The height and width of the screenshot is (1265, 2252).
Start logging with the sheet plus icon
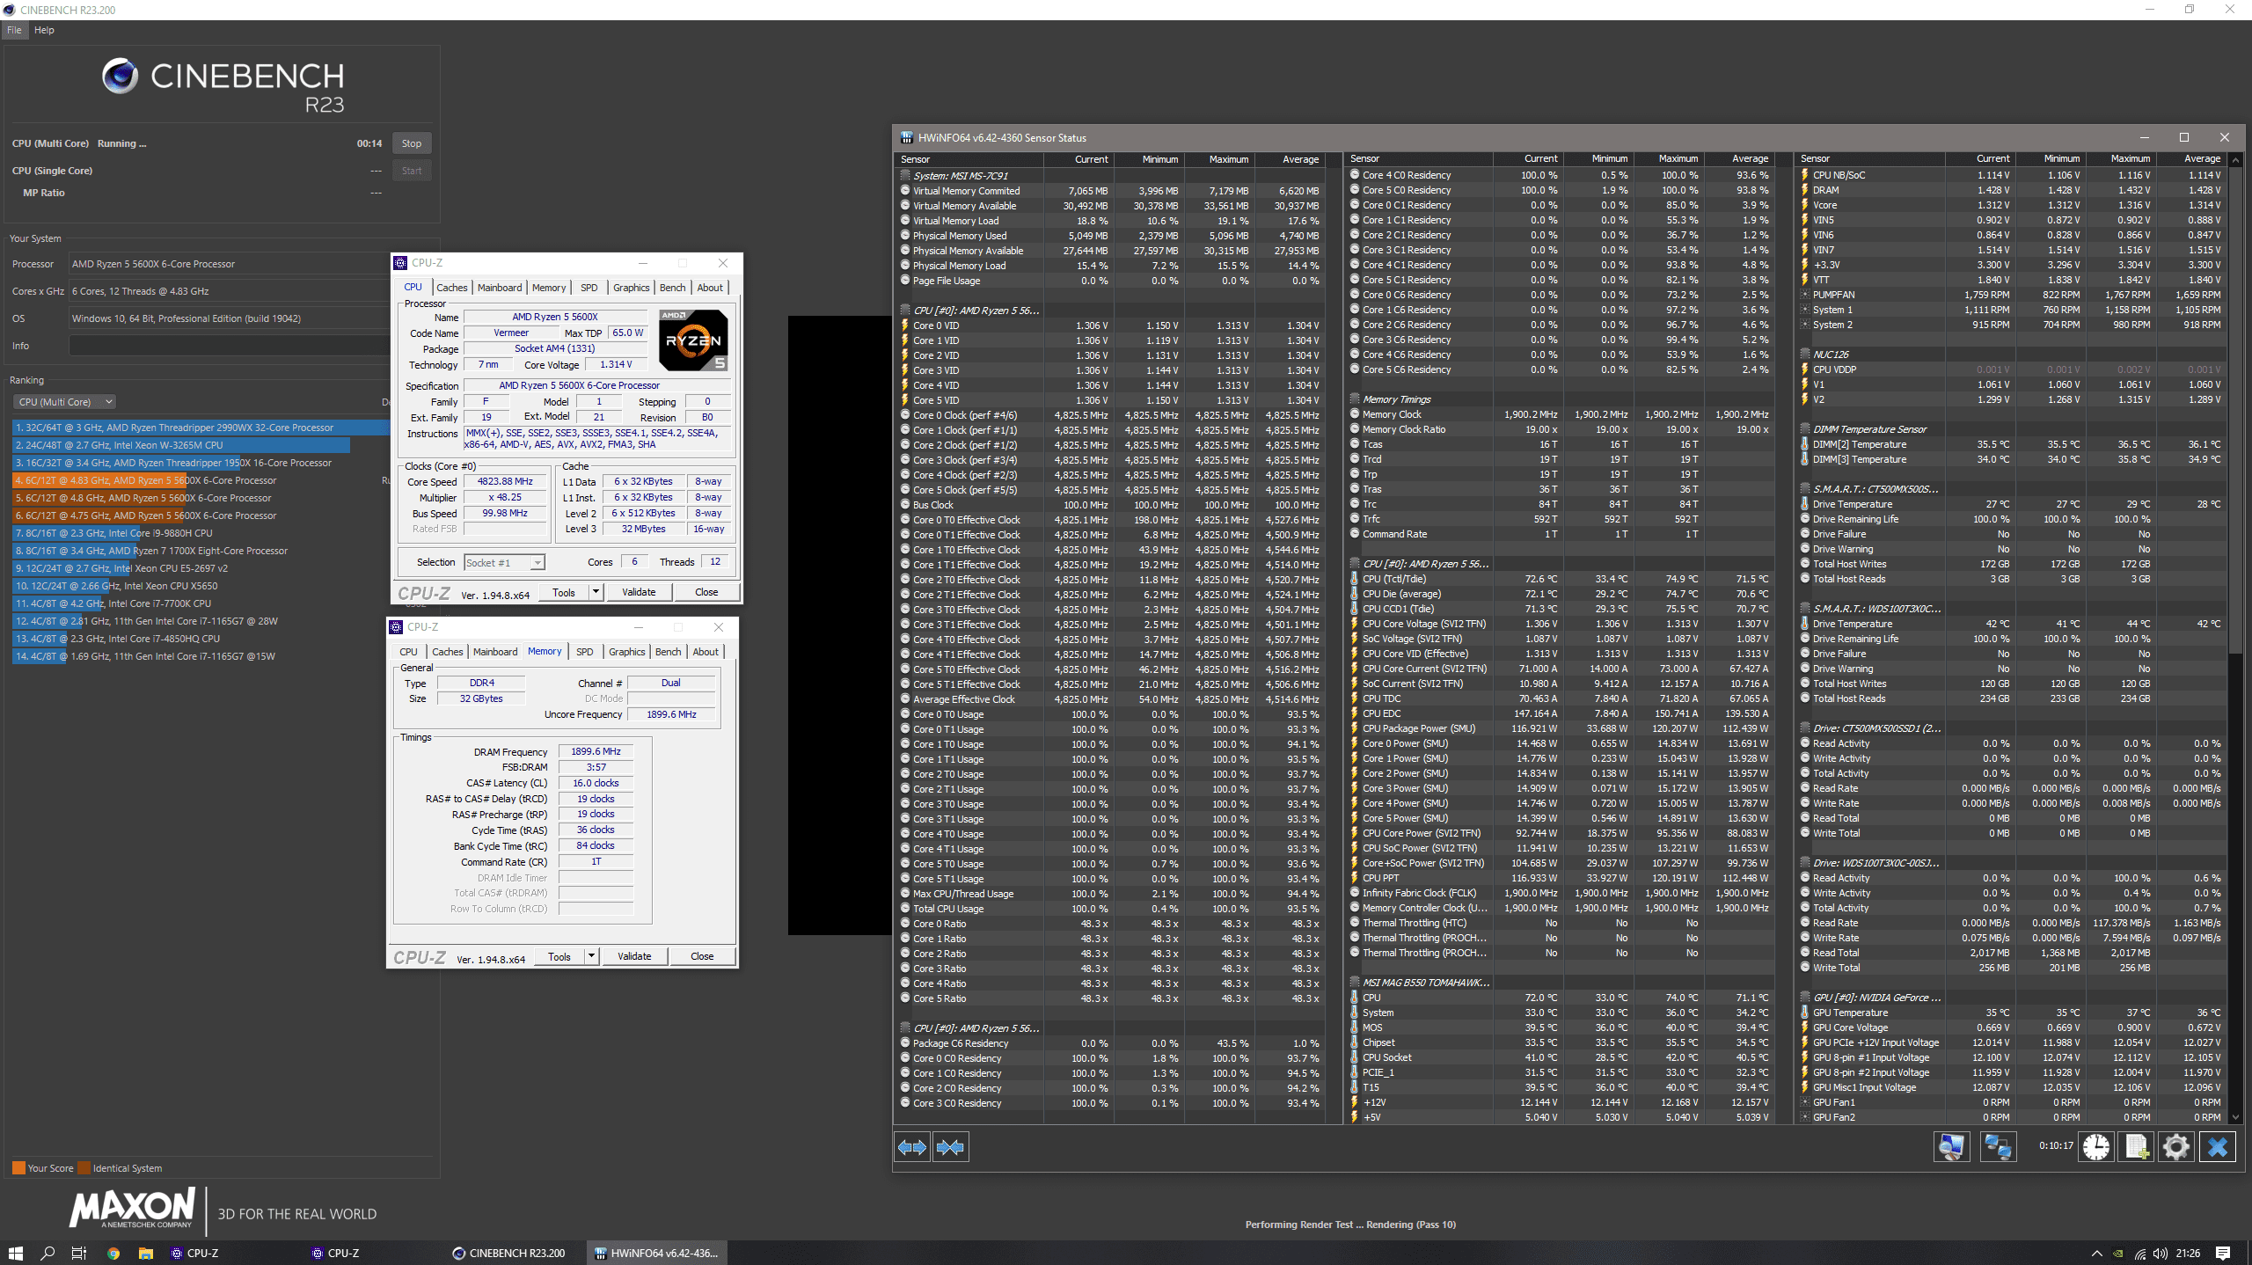coord(2137,1147)
